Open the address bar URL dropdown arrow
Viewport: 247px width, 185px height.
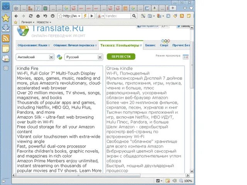(x=79, y=16)
